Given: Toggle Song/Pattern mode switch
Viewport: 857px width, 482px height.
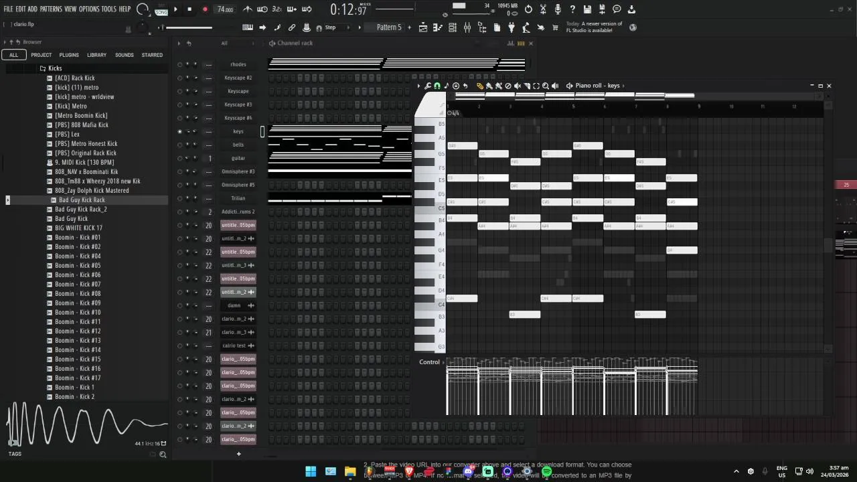Looking at the screenshot, I should coord(161,9).
